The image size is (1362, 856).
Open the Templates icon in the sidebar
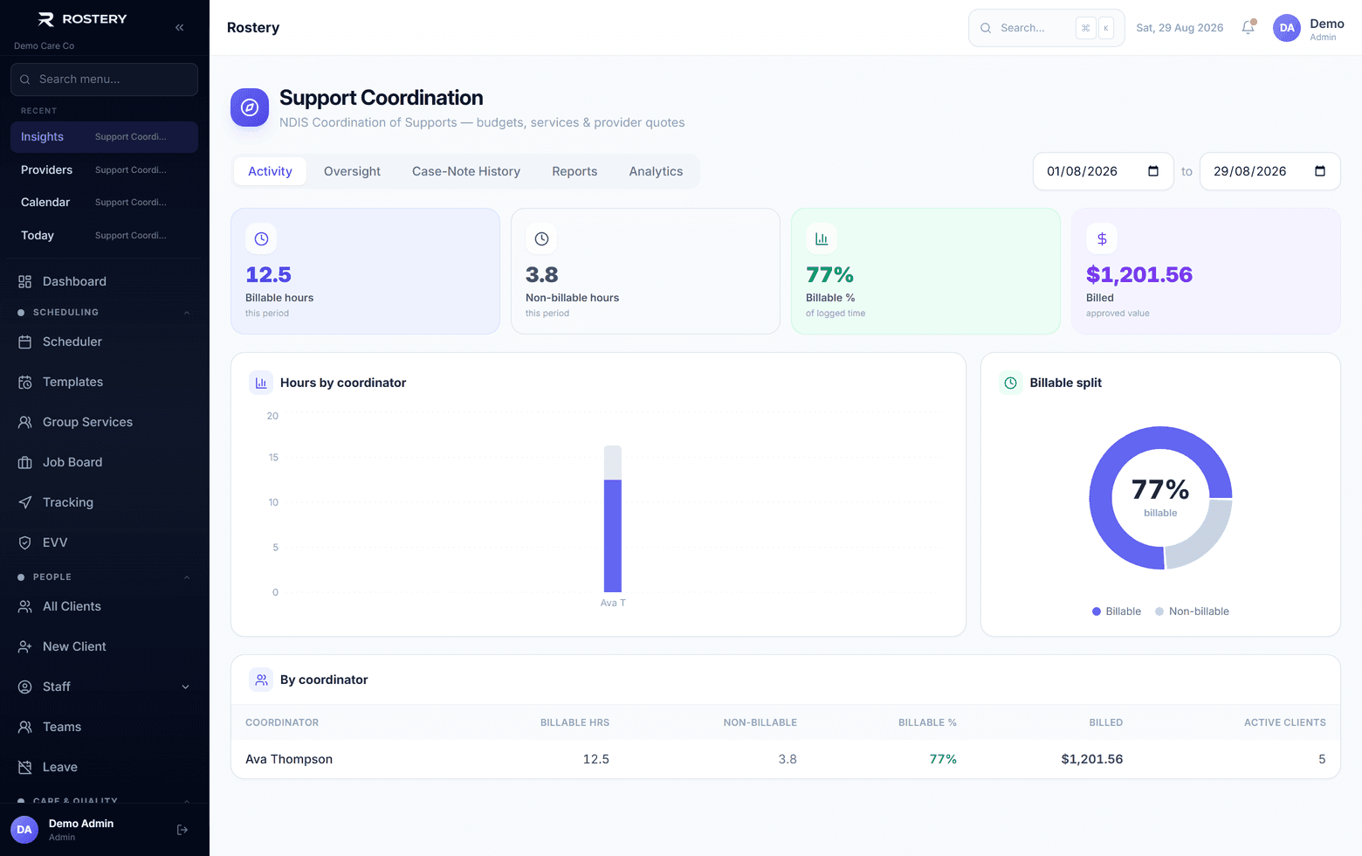25,382
